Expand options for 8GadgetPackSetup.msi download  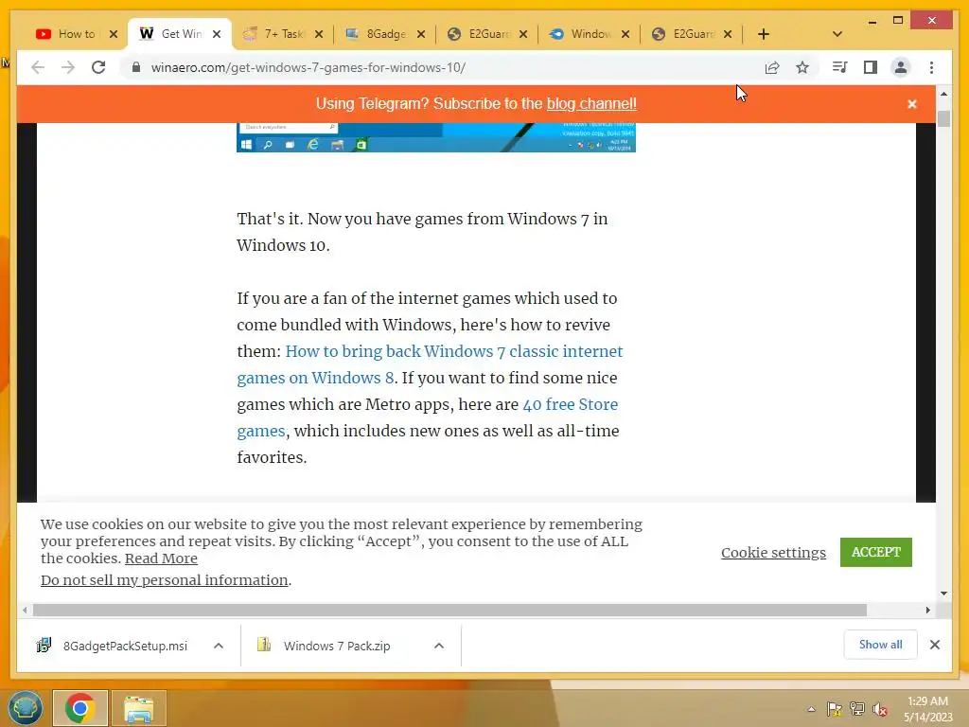[x=219, y=646]
